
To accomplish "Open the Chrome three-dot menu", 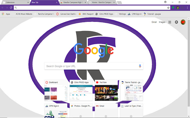I will coord(187,8).
